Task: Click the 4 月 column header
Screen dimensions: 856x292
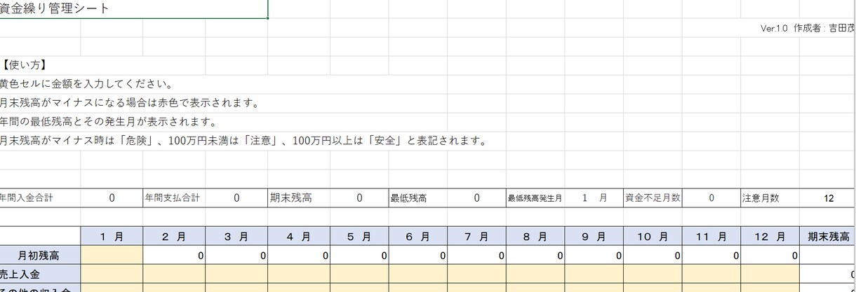Action: coord(299,236)
